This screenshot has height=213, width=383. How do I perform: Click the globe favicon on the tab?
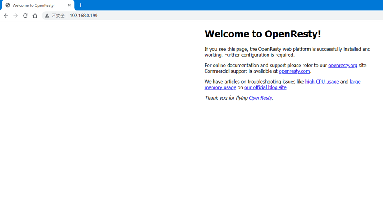click(x=8, y=5)
